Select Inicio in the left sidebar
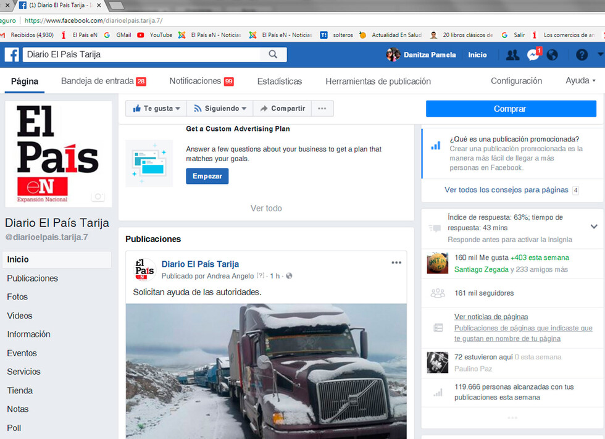 (57, 259)
